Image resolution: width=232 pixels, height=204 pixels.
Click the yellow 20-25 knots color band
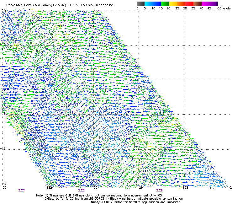(173, 4)
